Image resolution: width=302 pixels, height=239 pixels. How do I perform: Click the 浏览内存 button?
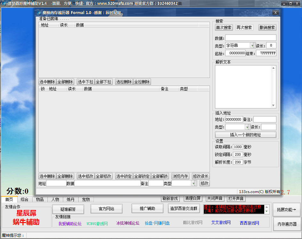click(180, 176)
